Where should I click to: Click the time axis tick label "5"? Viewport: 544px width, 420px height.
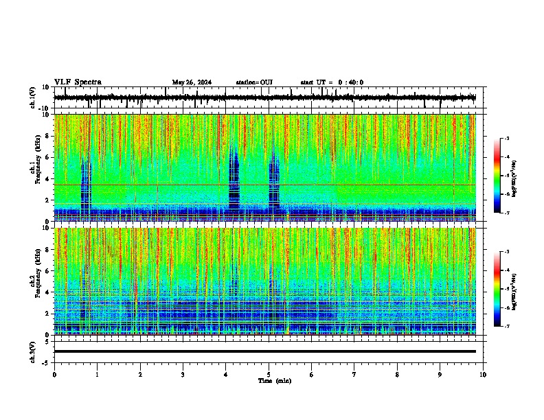(269, 375)
